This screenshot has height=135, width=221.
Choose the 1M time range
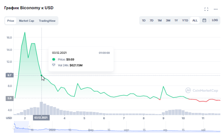(x=160, y=20)
